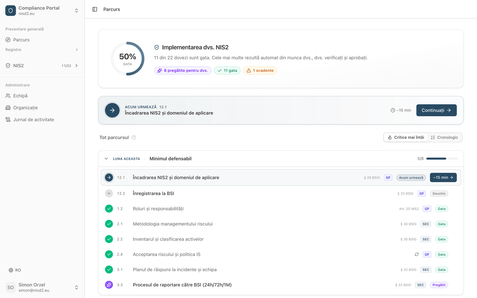Go to Echipă page
Viewport: 477px width, 298px height.
pyautogui.click(x=42, y=96)
